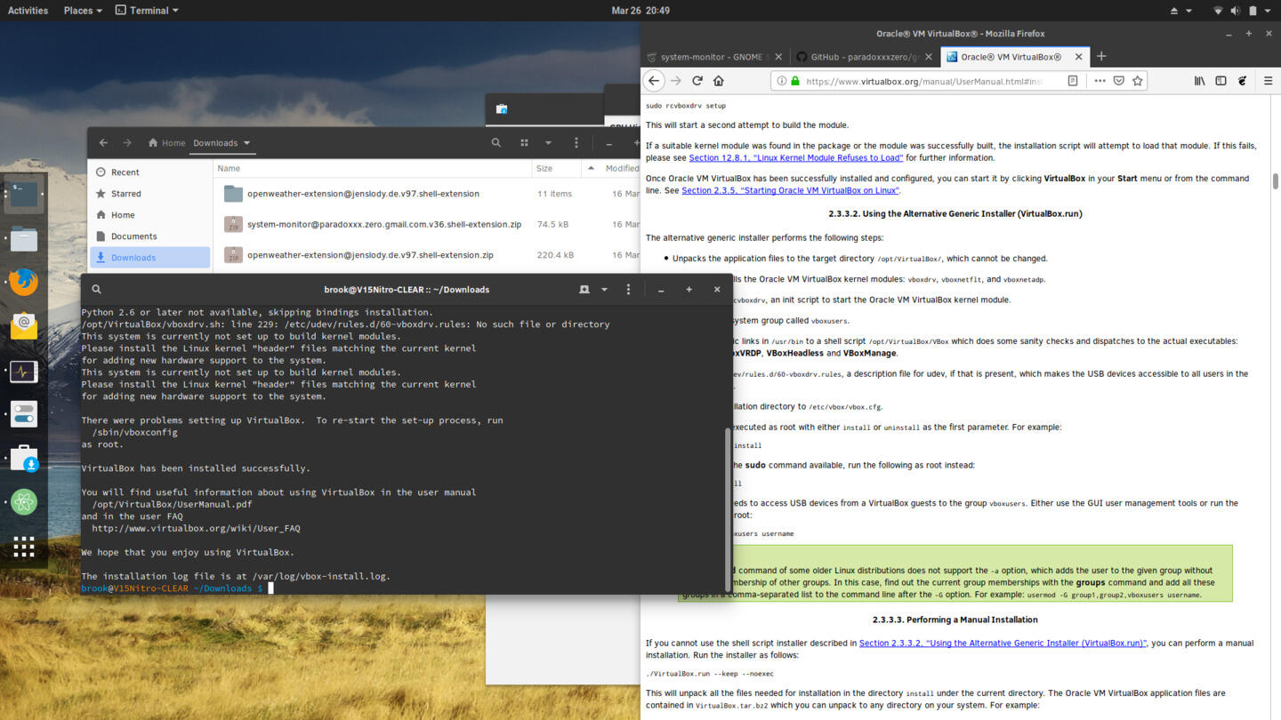Sort Files list by the Name column
This screenshot has height=720, width=1281.
tap(373, 168)
